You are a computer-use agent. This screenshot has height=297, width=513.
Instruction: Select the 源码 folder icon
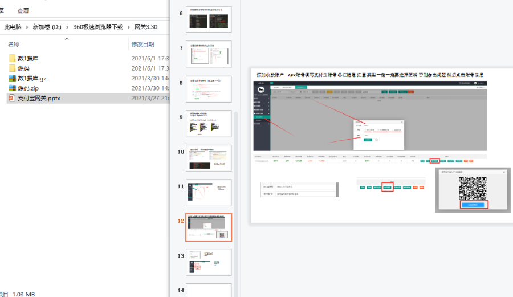[12, 68]
